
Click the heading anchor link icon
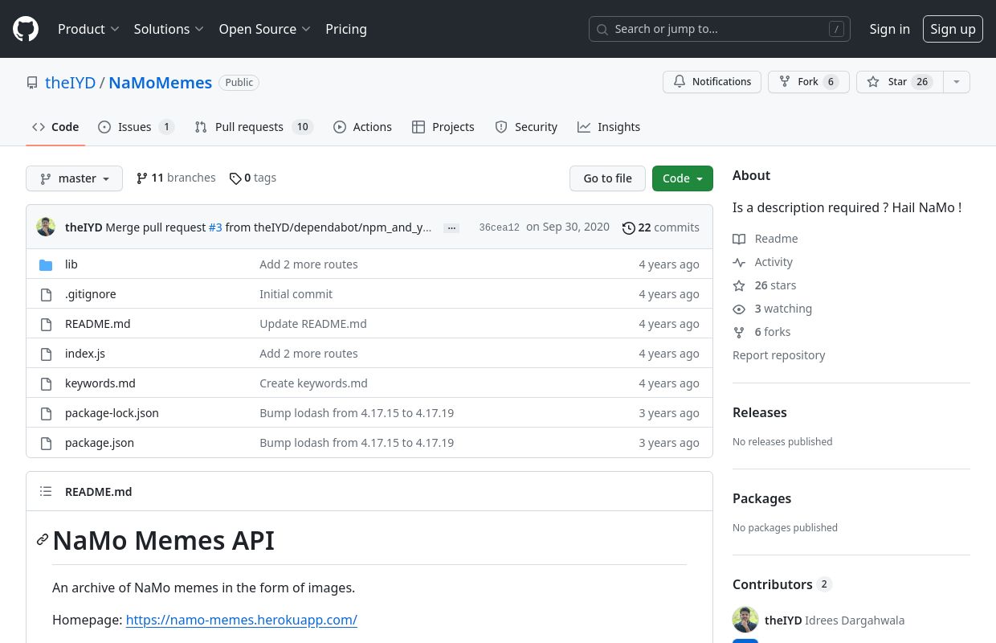[x=43, y=540]
